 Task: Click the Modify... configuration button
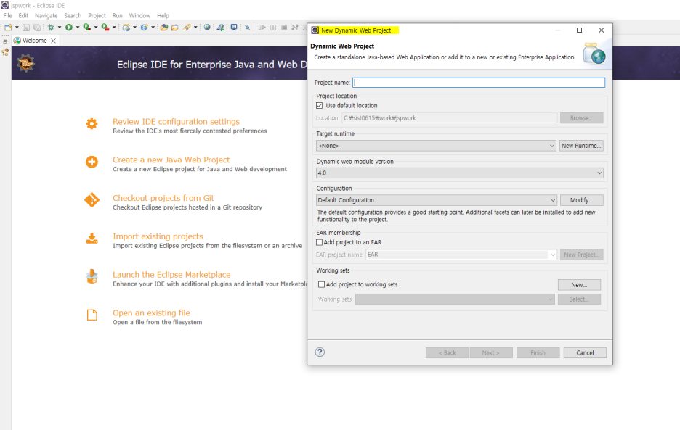pos(581,200)
